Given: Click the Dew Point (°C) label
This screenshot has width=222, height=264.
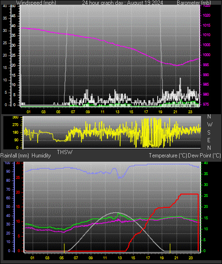Looking at the screenshot, I should coord(204,156).
